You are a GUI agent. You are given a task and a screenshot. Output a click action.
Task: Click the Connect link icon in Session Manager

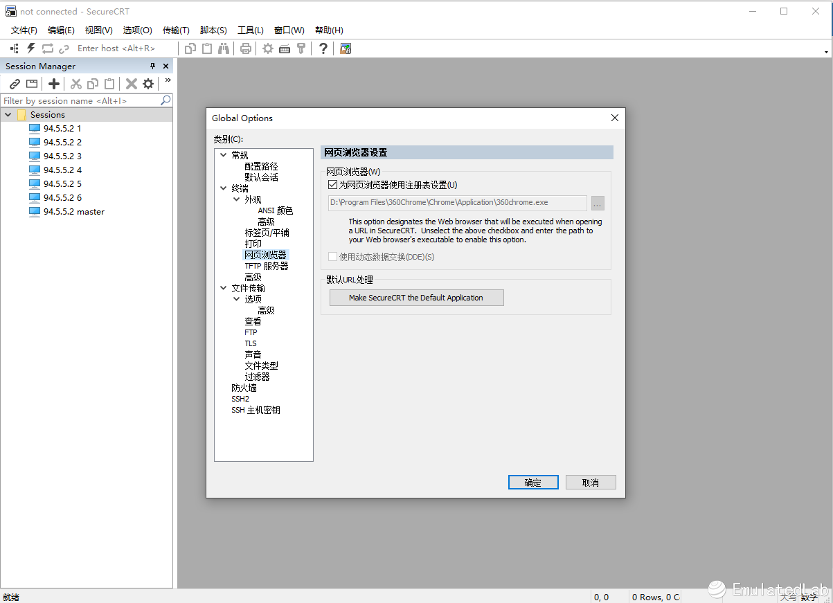(x=15, y=84)
